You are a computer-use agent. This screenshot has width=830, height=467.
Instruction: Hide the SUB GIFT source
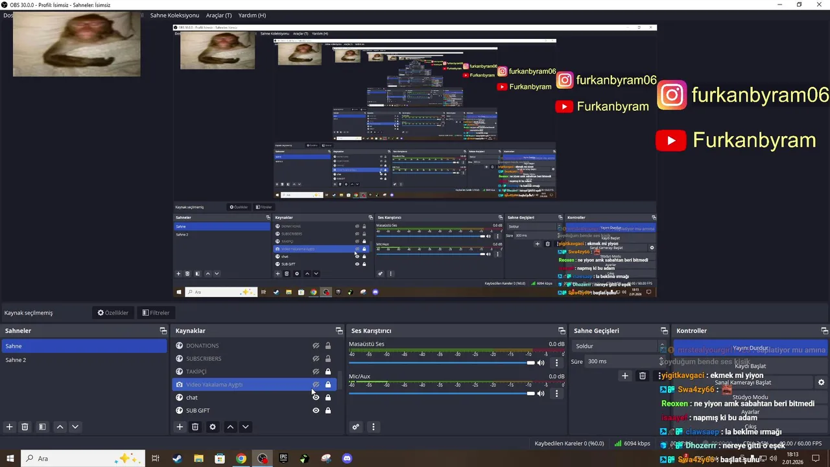[316, 411]
